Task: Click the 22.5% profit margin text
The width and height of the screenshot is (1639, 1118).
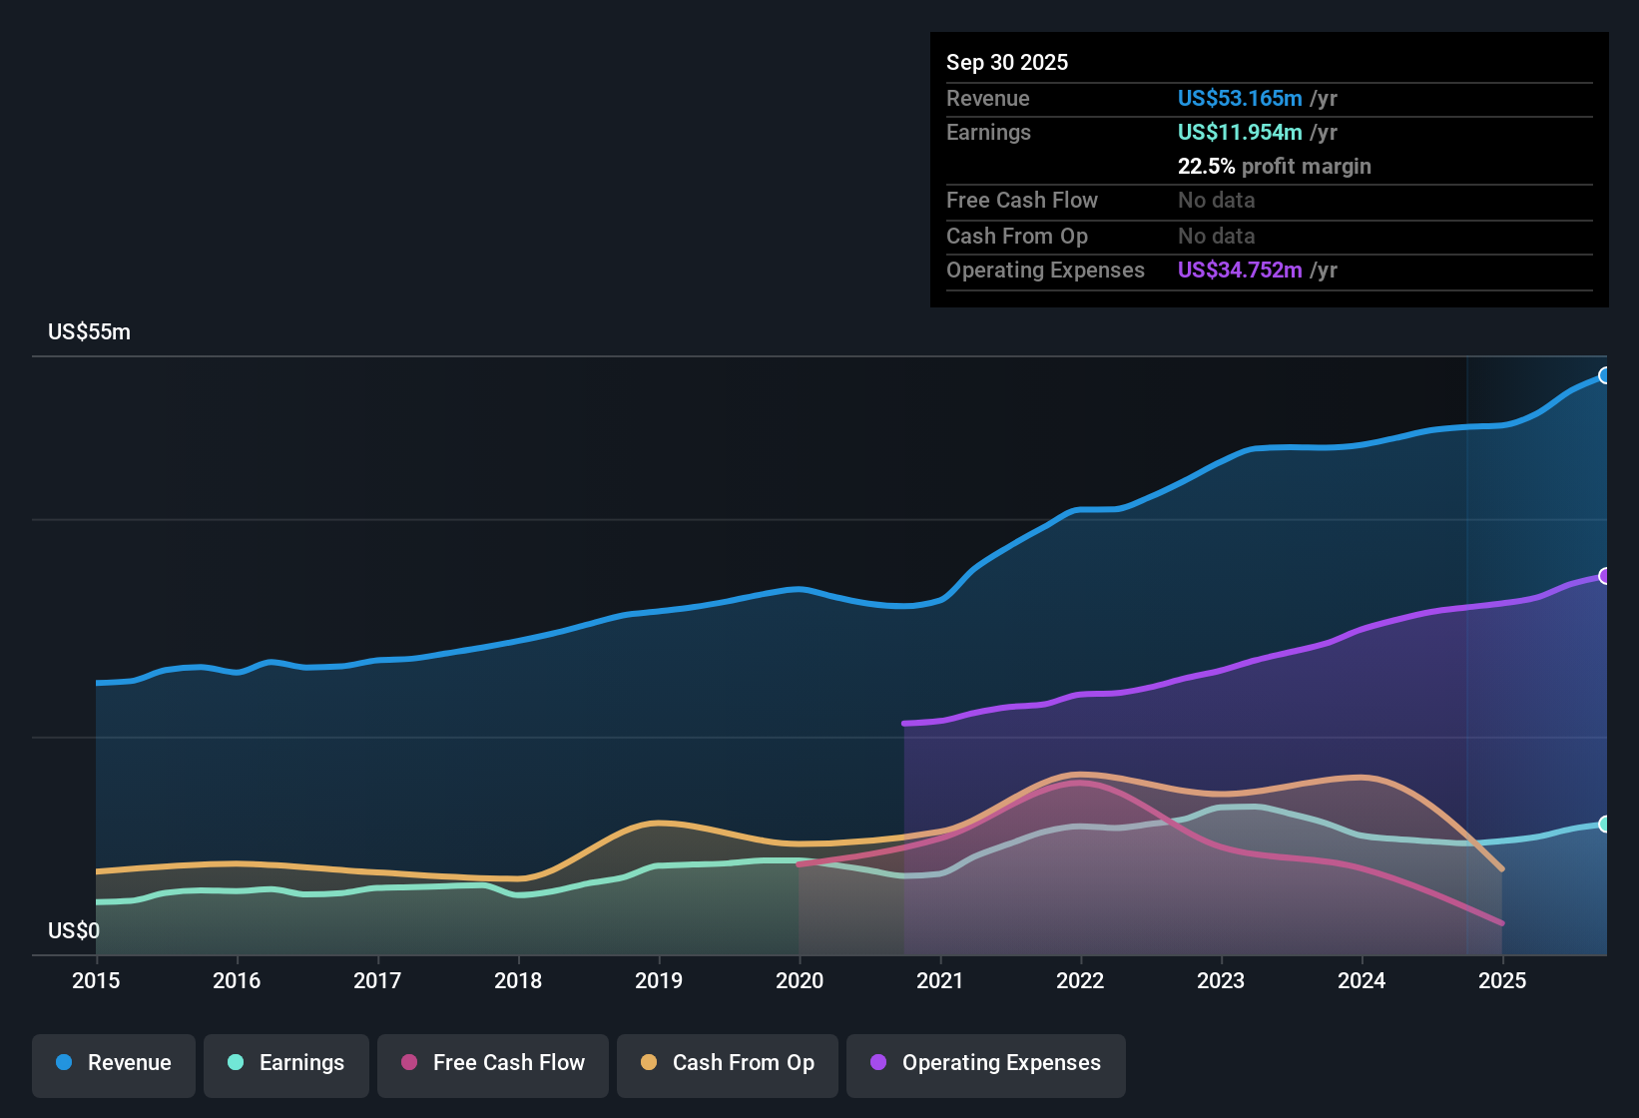Action: 1275,166
